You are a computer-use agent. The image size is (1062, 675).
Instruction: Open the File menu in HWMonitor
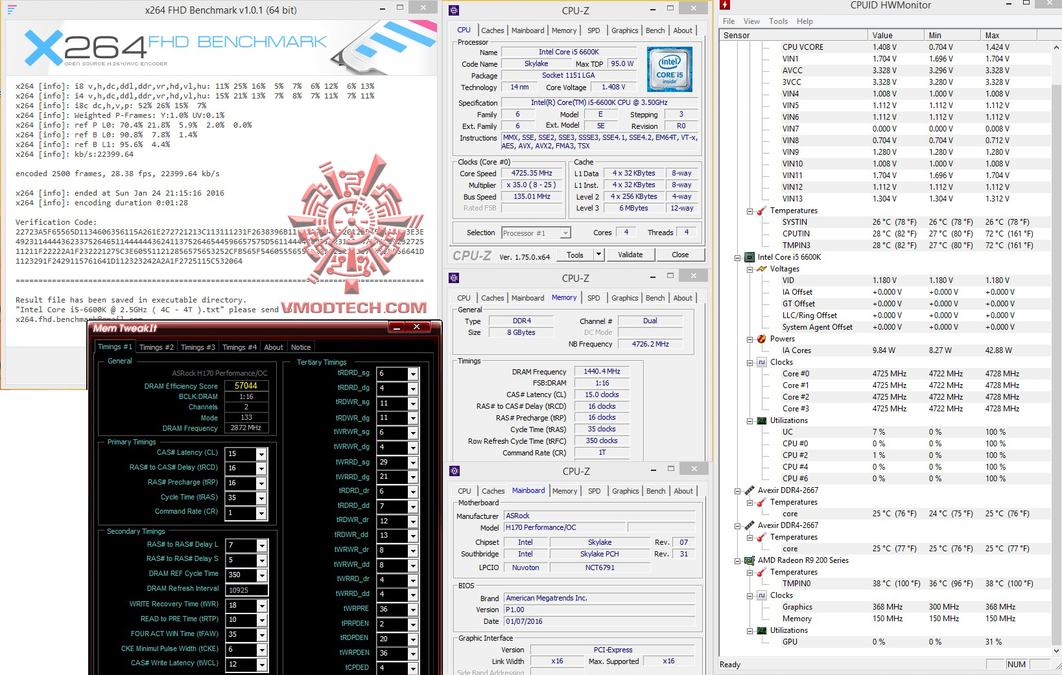coord(729,21)
